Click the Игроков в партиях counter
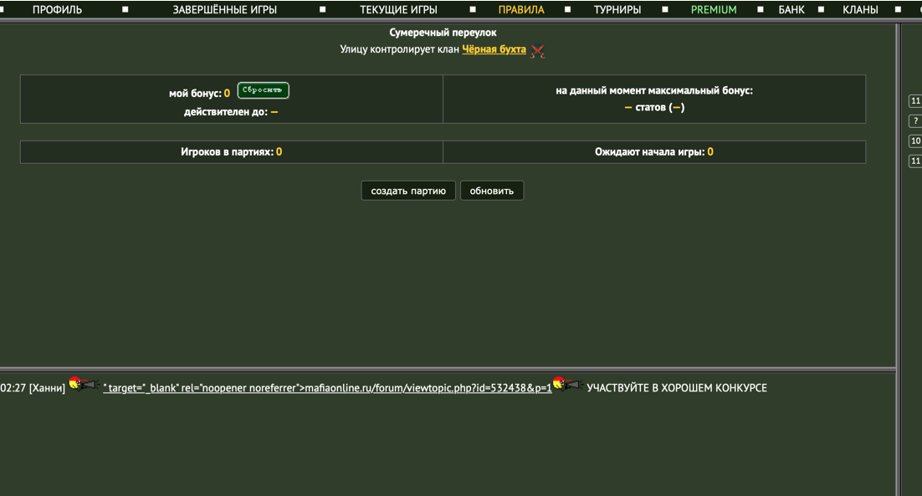Viewport: 922px width, 496px height. click(231, 151)
